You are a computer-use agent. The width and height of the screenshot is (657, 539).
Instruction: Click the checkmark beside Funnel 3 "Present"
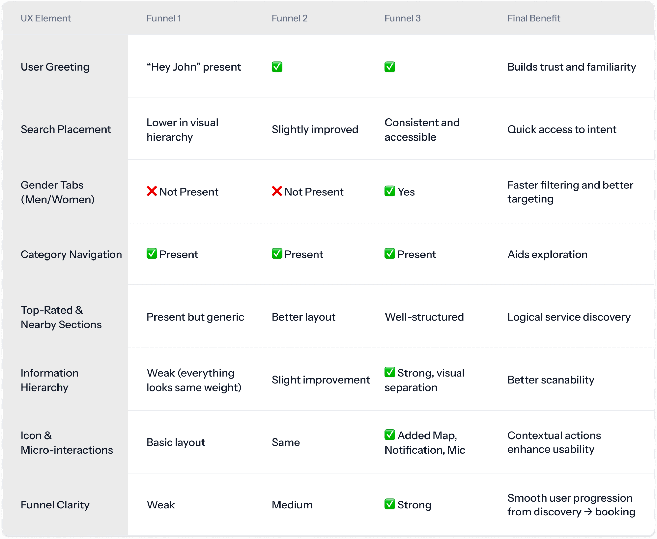[x=390, y=254]
